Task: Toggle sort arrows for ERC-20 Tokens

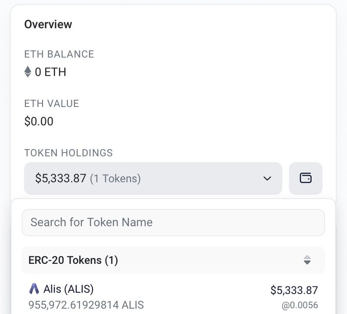Action: 307,260
